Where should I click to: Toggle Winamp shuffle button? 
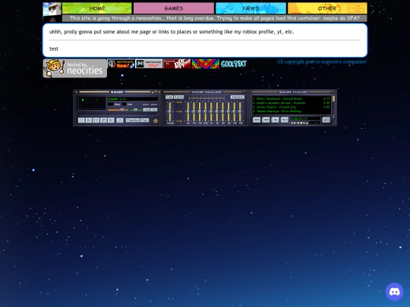tap(133, 120)
